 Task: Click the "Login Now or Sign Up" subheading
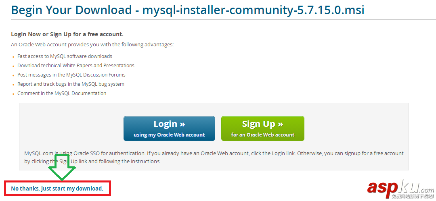coord(67,34)
